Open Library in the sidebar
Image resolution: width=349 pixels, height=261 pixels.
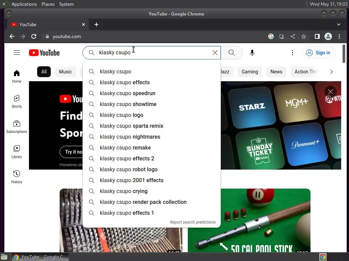click(17, 152)
